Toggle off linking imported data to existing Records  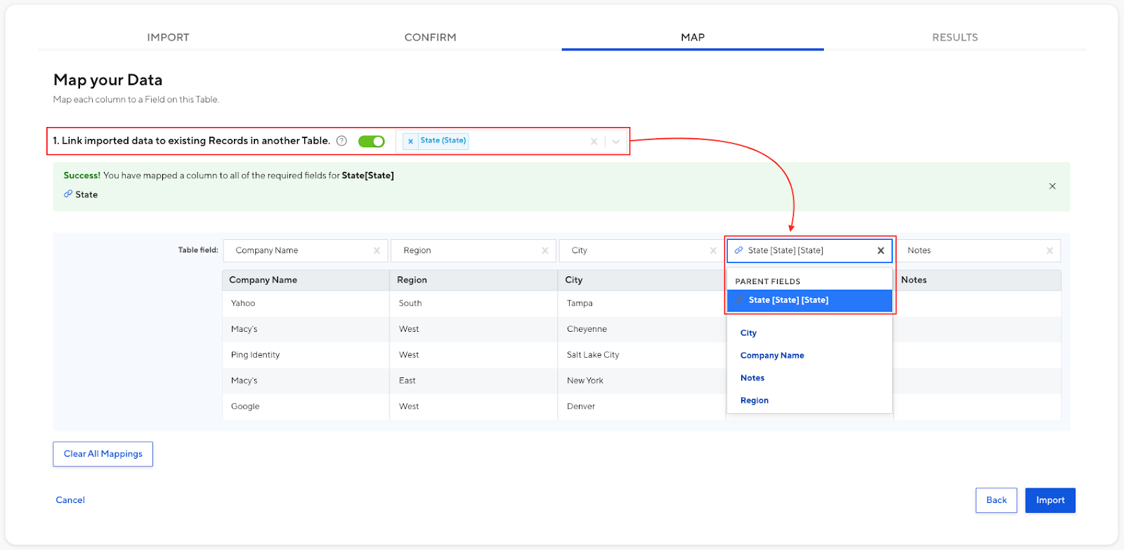click(x=371, y=141)
